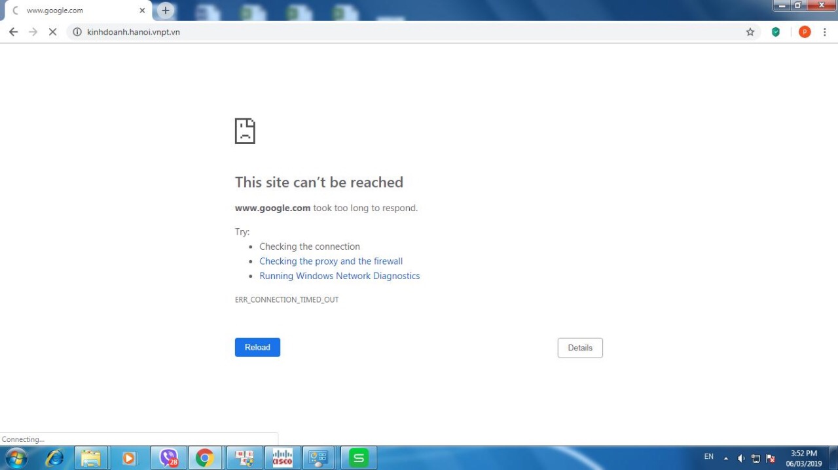838x470 pixels.
Task: Maximize or restore the Chrome window
Action: tap(798, 5)
